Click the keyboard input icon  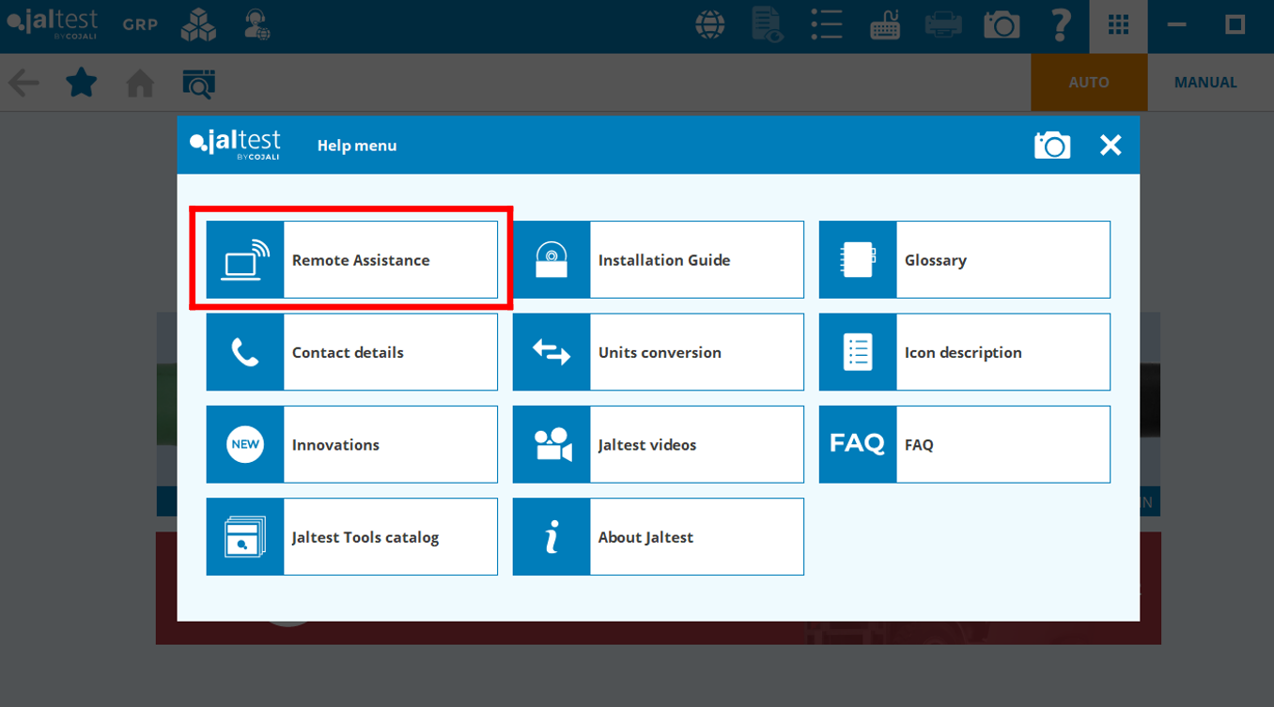pyautogui.click(x=884, y=24)
